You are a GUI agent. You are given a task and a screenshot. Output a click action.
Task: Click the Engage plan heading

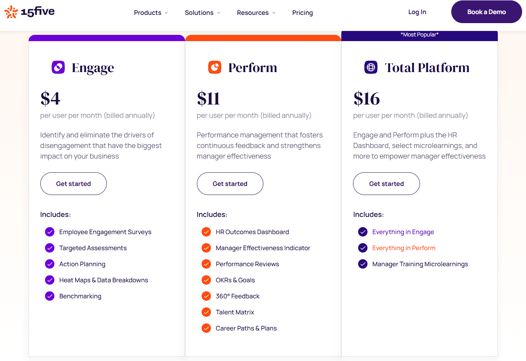coord(93,68)
